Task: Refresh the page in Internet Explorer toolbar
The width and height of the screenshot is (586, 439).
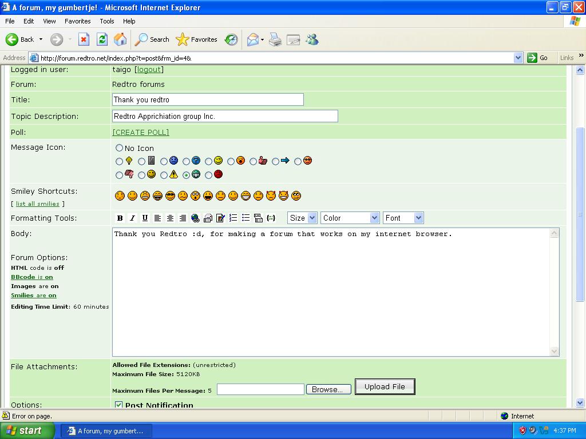Action: click(x=102, y=39)
